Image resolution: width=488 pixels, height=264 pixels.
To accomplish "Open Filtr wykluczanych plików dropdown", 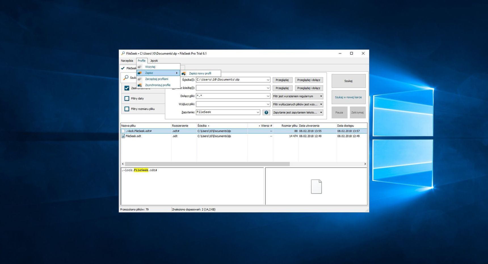I will (298, 104).
